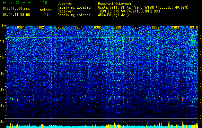Click the 0909 time marker
Screen dimensions: 202x128
pos(175,28)
